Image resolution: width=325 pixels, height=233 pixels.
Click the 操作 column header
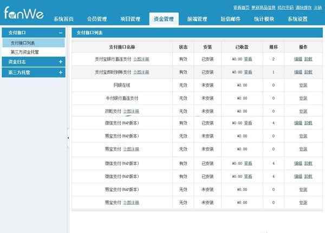[x=303, y=47]
